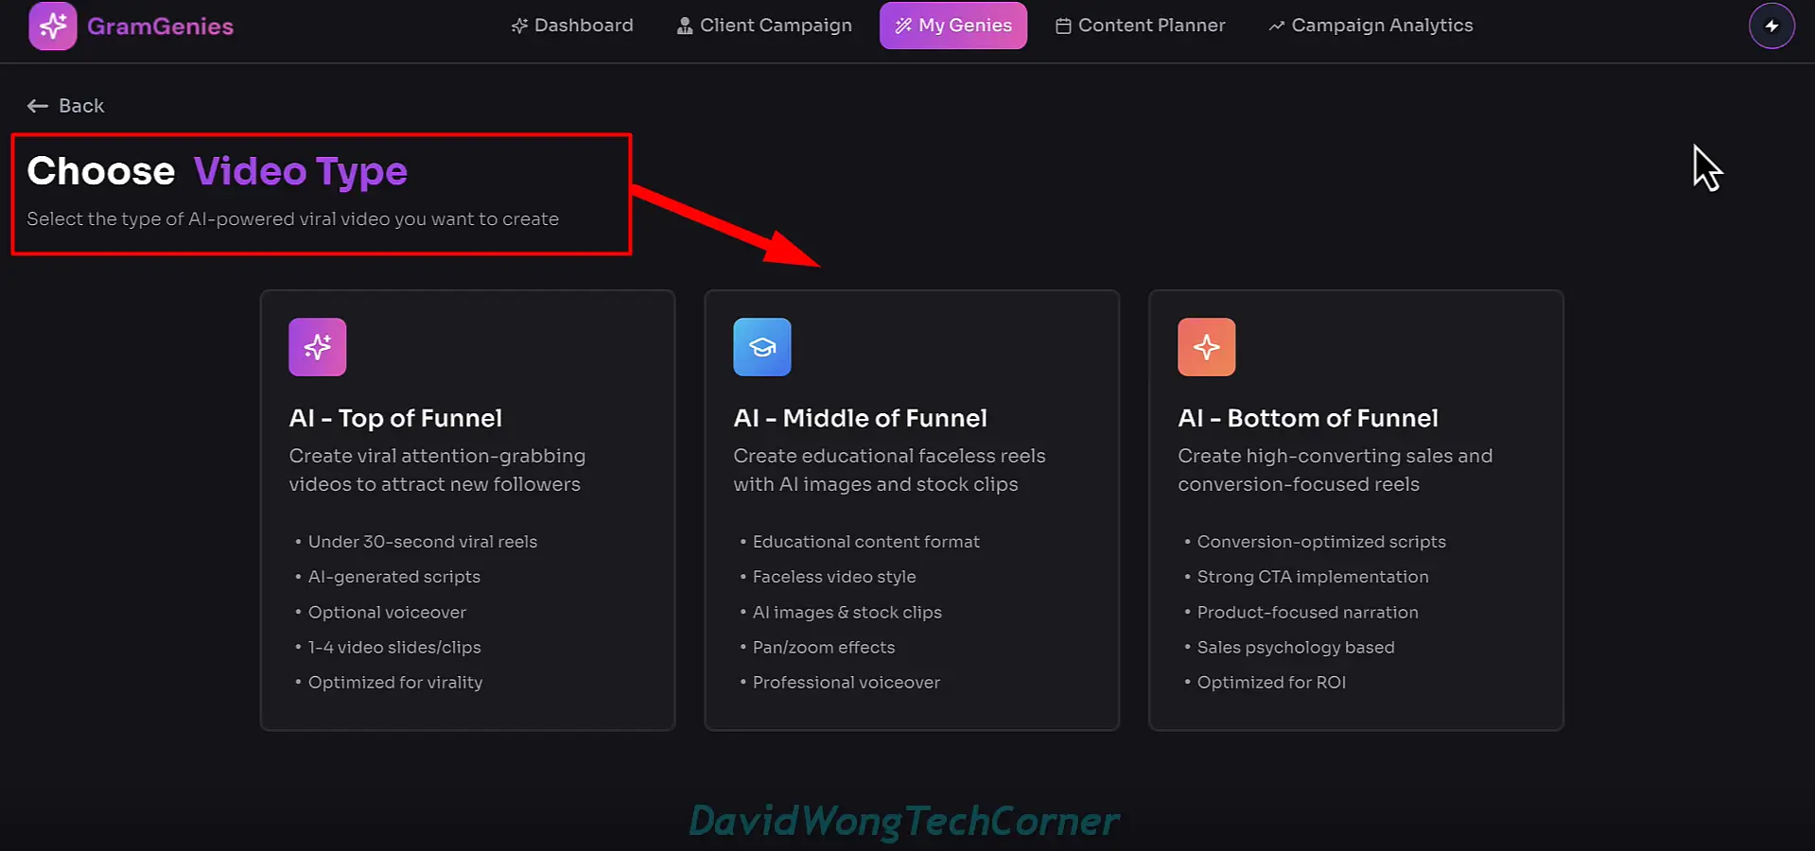Select the blue graduation cap icon
The height and width of the screenshot is (851, 1815).
(762, 347)
